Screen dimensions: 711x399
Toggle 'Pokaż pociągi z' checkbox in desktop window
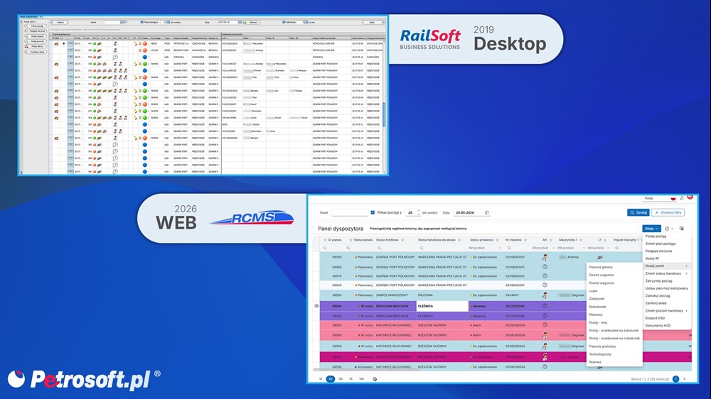coord(142,22)
